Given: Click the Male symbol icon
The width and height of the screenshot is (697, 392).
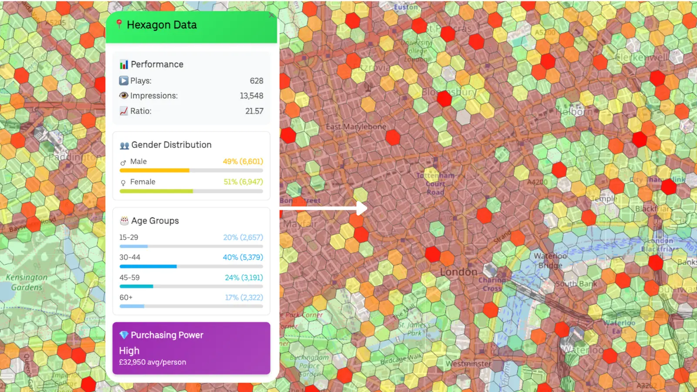Looking at the screenshot, I should (123, 162).
